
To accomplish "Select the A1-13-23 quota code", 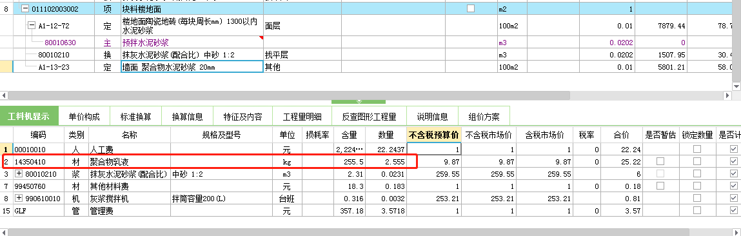I will pyautogui.click(x=54, y=67).
